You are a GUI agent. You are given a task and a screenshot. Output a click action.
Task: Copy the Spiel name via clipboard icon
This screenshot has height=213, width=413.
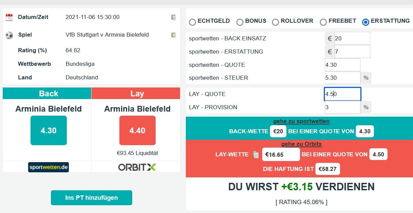point(174,35)
